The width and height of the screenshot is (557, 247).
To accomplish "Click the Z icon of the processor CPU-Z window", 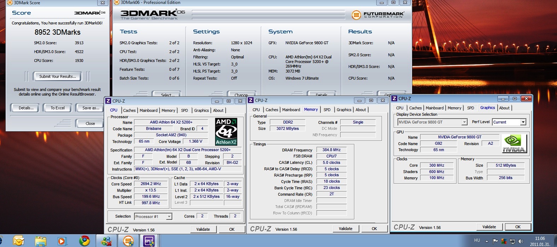I will [x=108, y=101].
